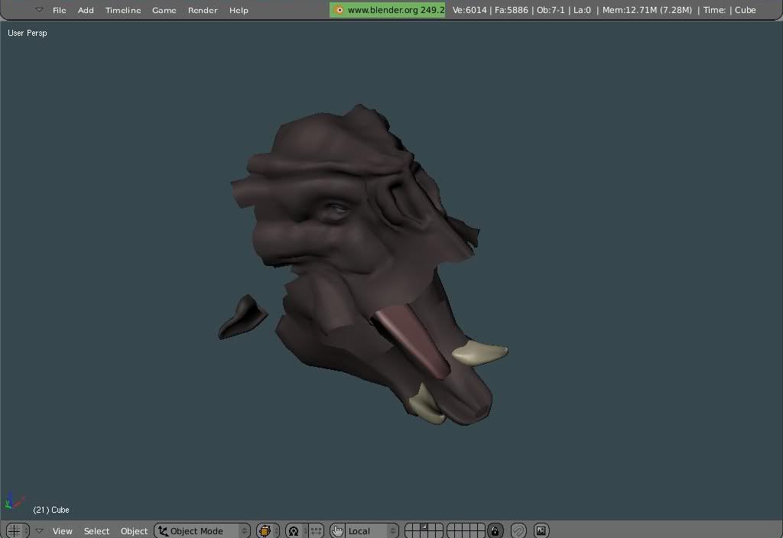Collapse the 3D view header menus triangle
783x538 pixels.
pos(39,530)
